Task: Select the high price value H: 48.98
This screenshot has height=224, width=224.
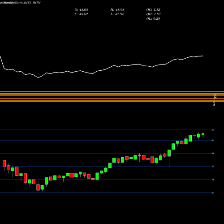Action: click(x=117, y=10)
